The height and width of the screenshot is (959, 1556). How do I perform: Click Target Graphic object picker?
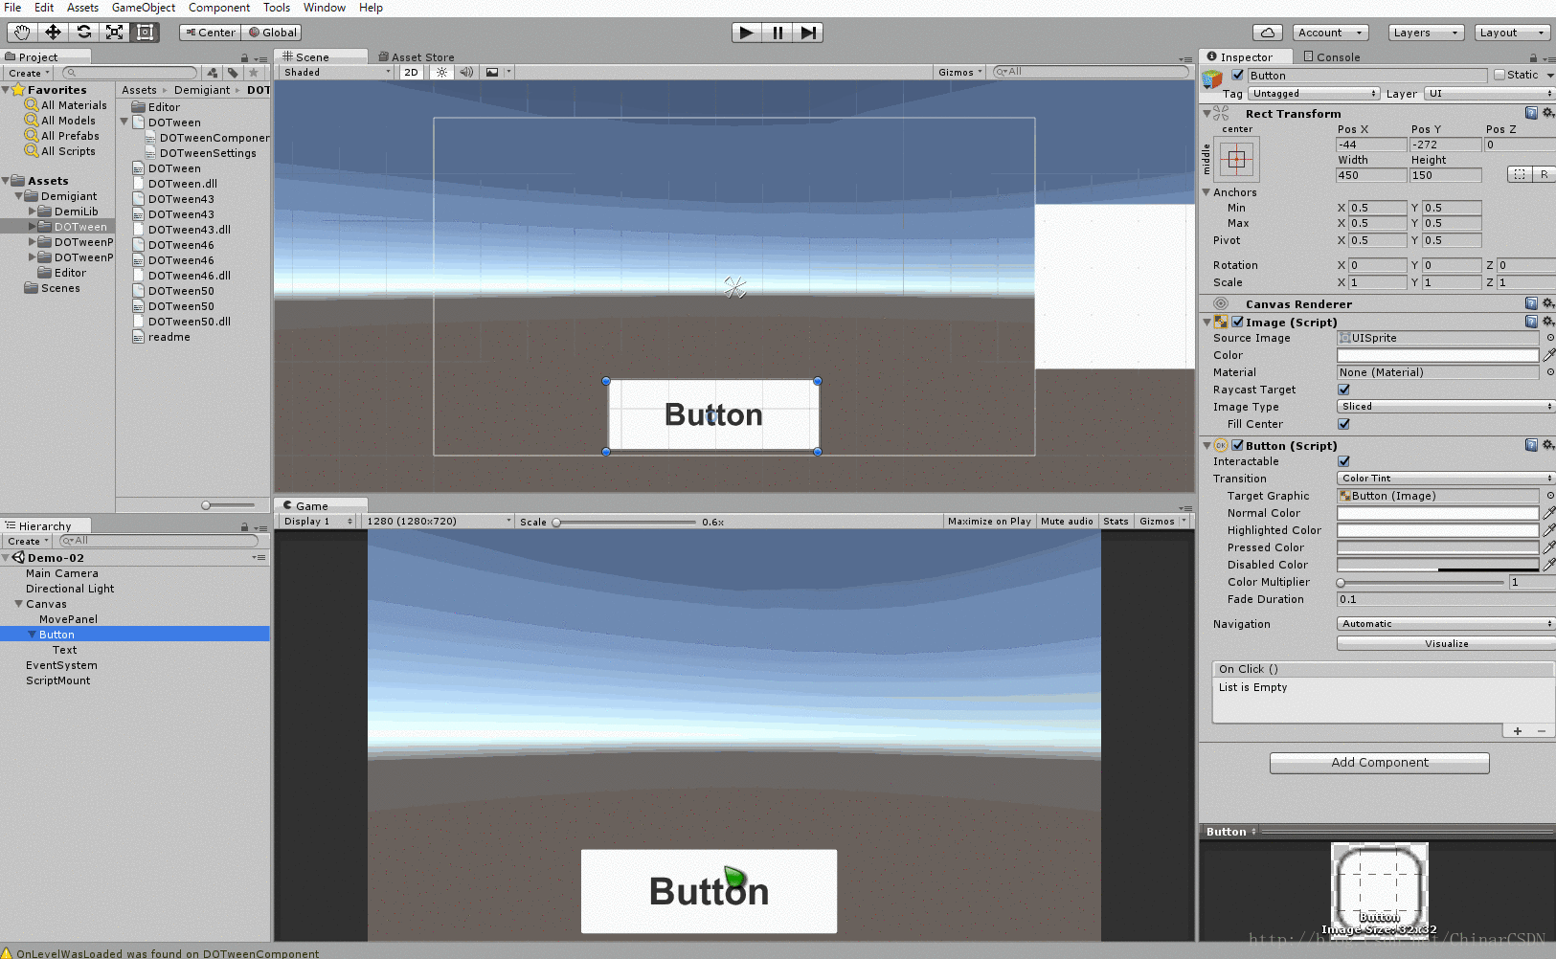click(x=1549, y=496)
